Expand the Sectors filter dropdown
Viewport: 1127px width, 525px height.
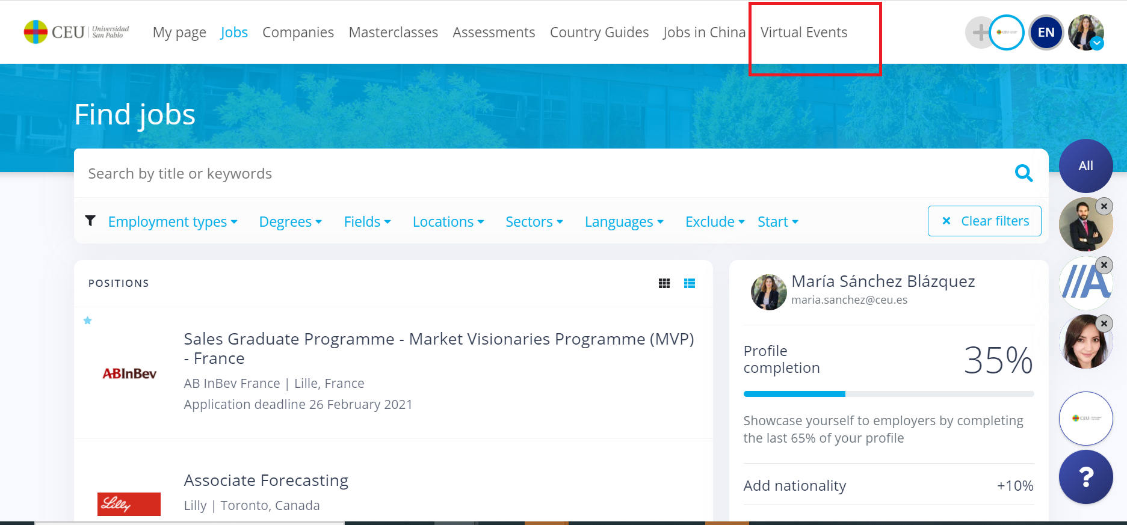pyautogui.click(x=534, y=222)
